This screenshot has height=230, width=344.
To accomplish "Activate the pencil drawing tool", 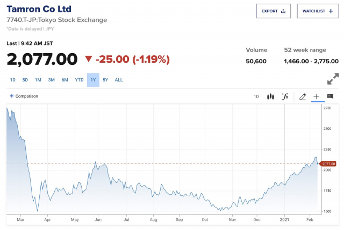I will [302, 97].
